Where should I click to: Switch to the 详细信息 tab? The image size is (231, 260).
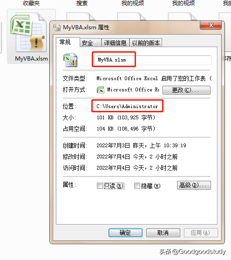coord(115,43)
